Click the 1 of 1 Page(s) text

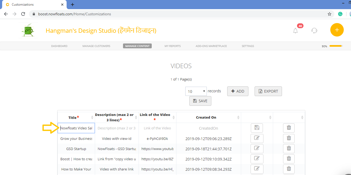click(x=181, y=79)
